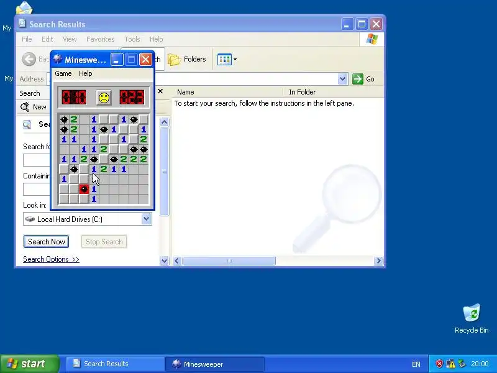Click the EN language indicator on taskbar
The height and width of the screenshot is (373, 497).
(x=416, y=364)
